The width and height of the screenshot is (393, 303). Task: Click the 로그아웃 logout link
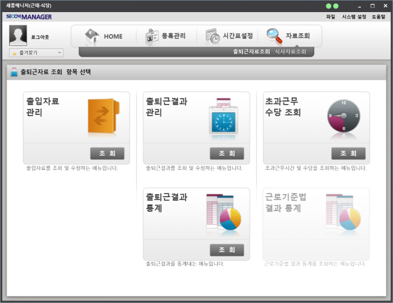click(x=40, y=37)
